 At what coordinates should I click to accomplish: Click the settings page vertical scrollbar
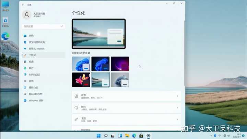coord(185,53)
